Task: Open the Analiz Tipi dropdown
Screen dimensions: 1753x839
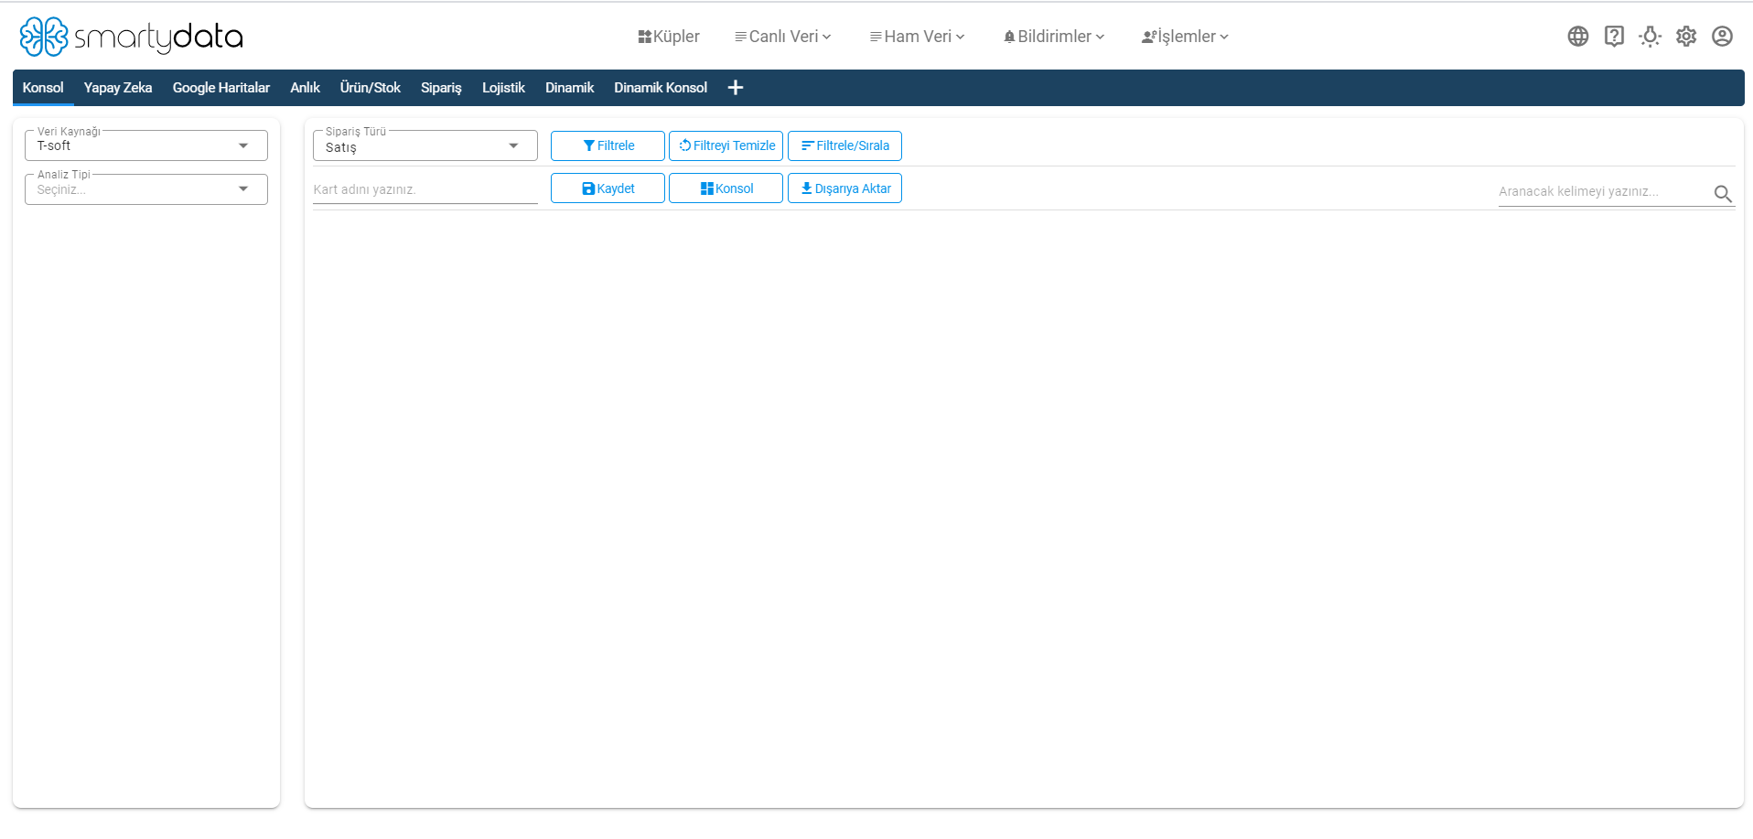Action: [x=146, y=189]
